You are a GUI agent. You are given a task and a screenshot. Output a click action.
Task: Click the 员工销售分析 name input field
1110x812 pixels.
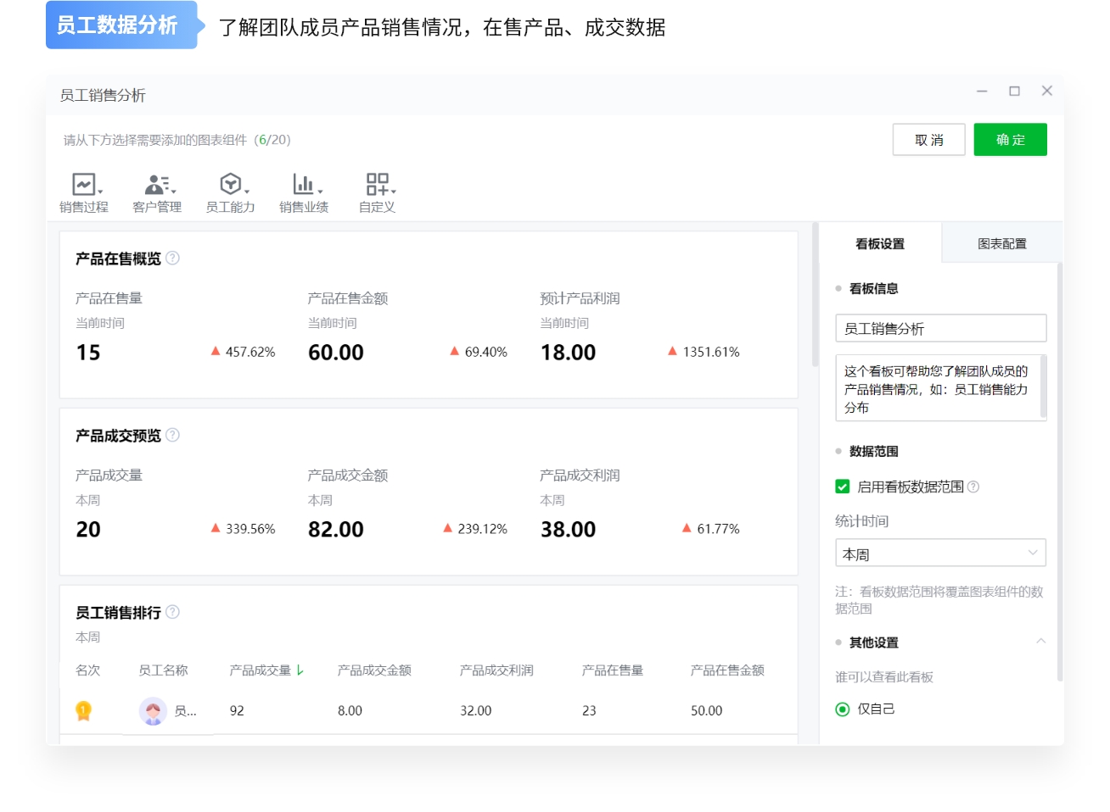[940, 328]
